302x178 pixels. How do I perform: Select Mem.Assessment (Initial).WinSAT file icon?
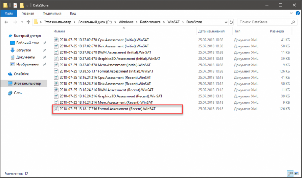coord(56,65)
